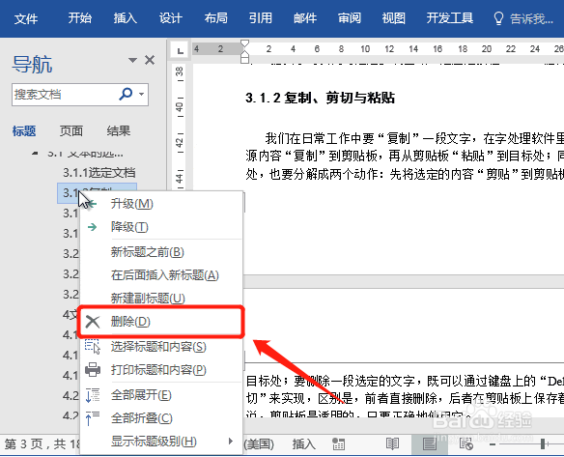Open 显示标题级别(H) submenu
Image resolution: width=564 pixels, height=457 pixels.
[x=160, y=442]
